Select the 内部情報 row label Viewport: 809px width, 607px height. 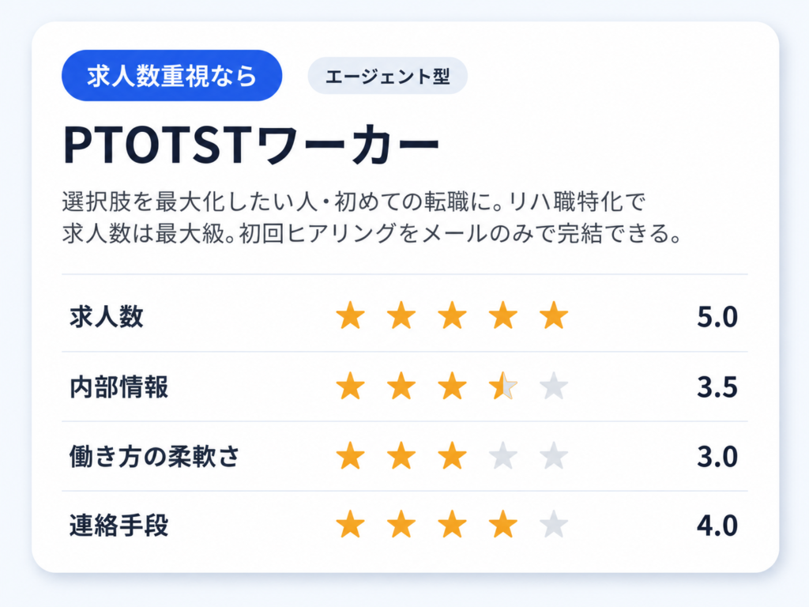pyautogui.click(x=119, y=387)
